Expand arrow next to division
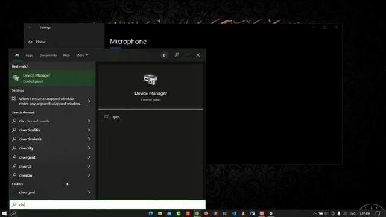Image resolution: width=386 pixels, height=217 pixels. point(89,175)
